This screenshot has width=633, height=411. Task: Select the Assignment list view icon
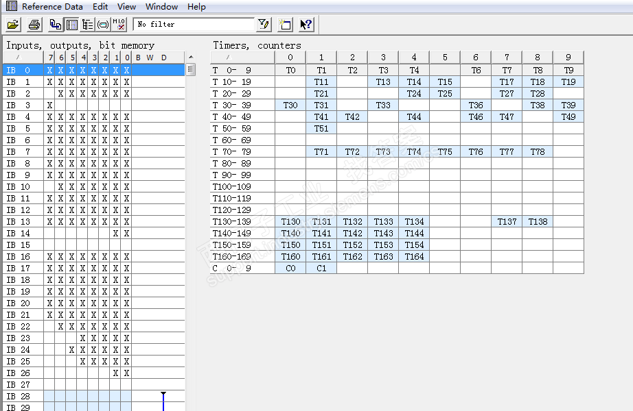[x=72, y=25]
